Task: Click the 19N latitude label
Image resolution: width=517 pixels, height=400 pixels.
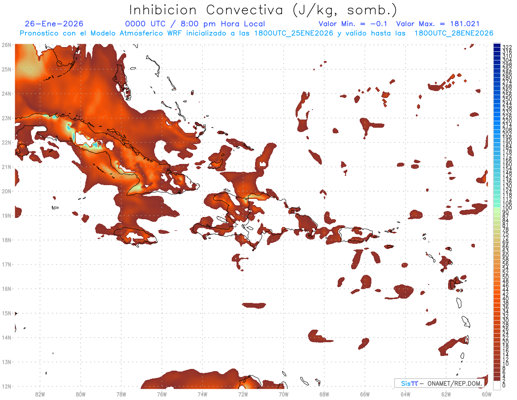Action: pos(6,215)
